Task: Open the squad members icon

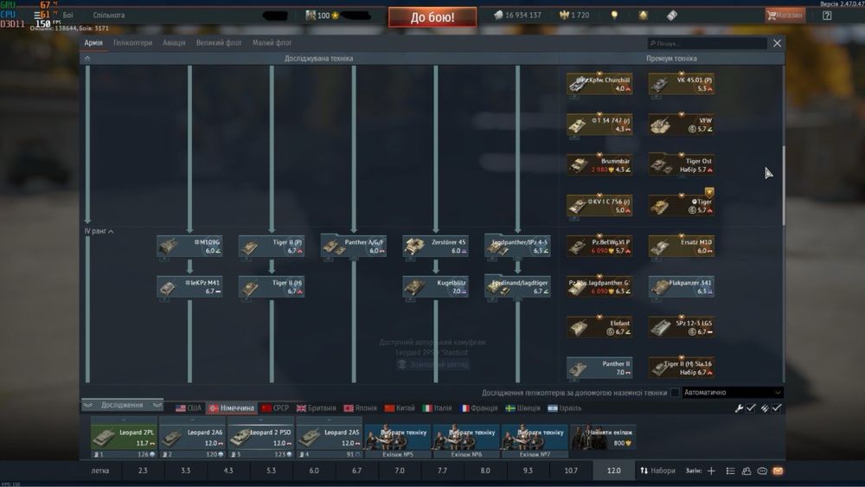Action: coord(746,471)
